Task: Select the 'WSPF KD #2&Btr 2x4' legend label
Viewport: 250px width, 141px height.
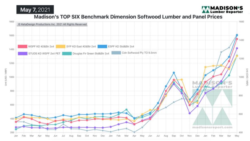Action: (x=41, y=47)
